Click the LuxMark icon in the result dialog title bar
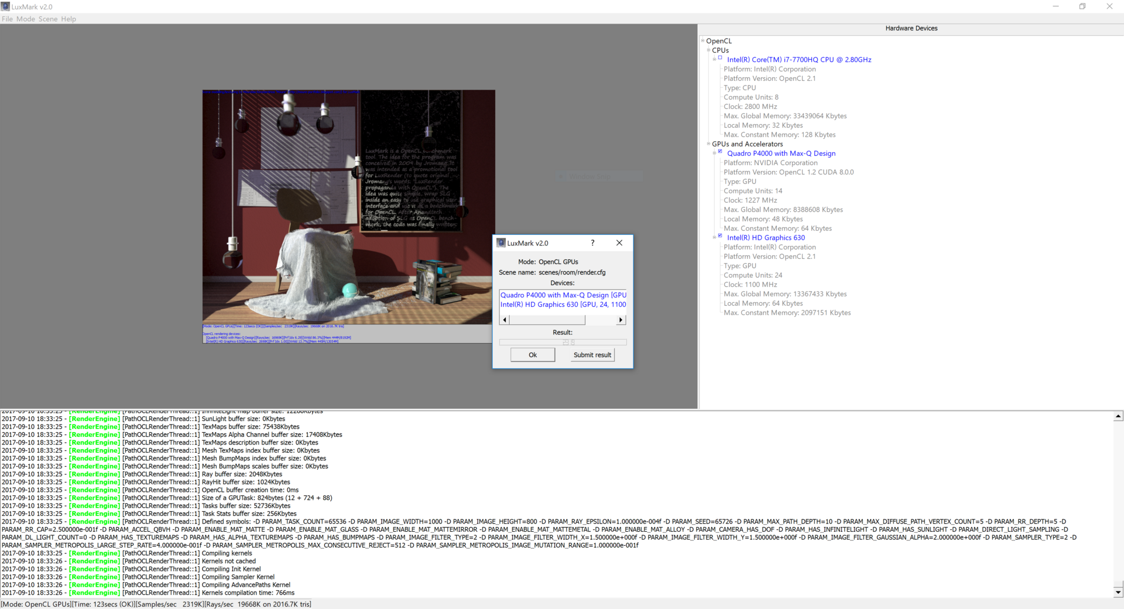This screenshot has width=1124, height=609. (501, 242)
